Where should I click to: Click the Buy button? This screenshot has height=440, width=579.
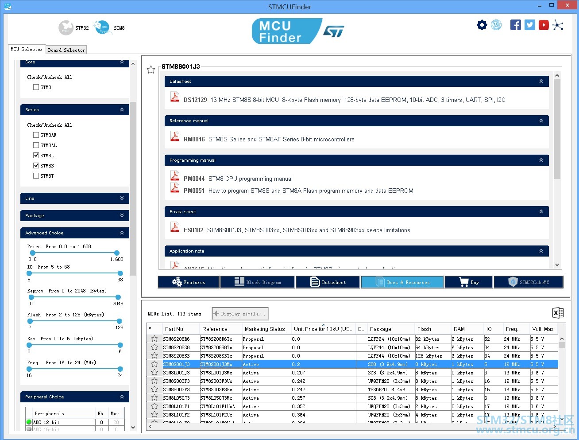tap(469, 282)
